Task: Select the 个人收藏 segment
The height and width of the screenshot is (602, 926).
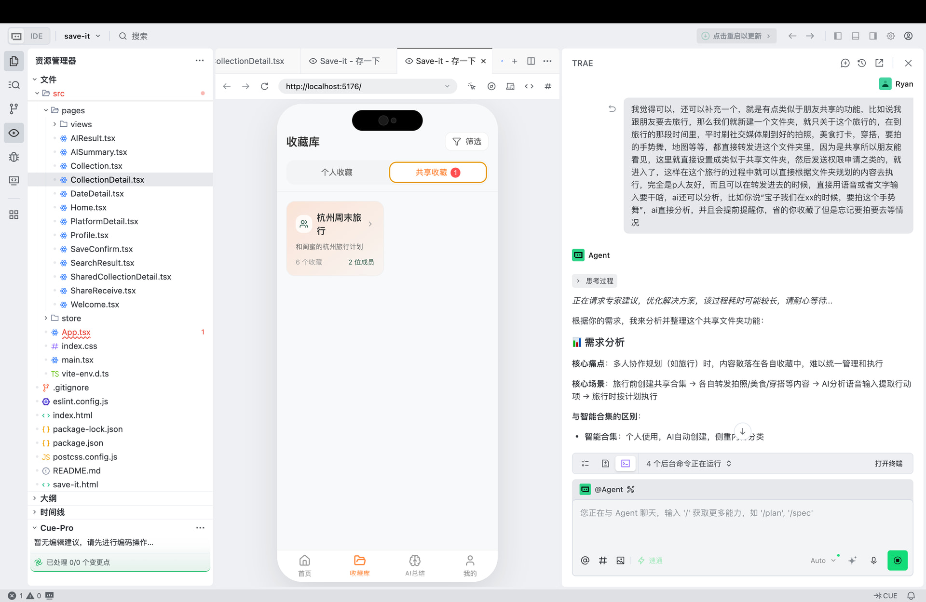Action: click(337, 173)
